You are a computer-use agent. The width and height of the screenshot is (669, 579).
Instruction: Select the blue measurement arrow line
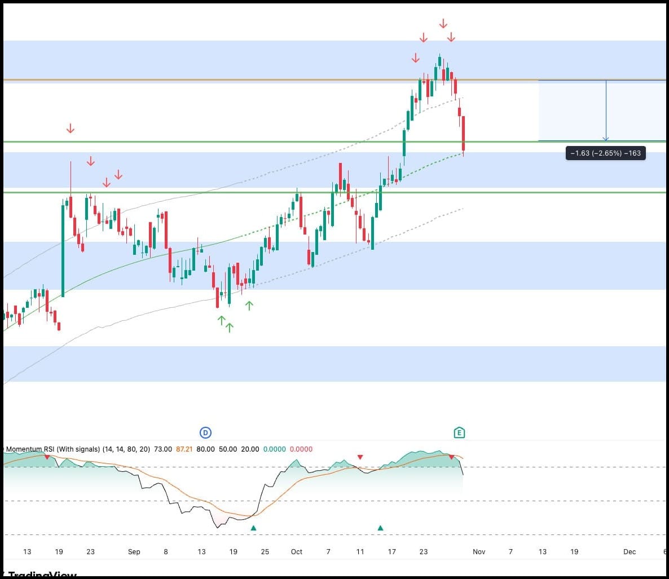tap(606, 110)
